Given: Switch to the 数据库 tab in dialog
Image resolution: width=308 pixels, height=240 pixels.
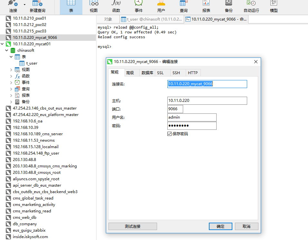Looking at the screenshot, I should click(x=147, y=73).
